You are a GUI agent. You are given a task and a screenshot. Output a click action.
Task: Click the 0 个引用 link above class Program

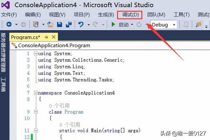click(59, 106)
